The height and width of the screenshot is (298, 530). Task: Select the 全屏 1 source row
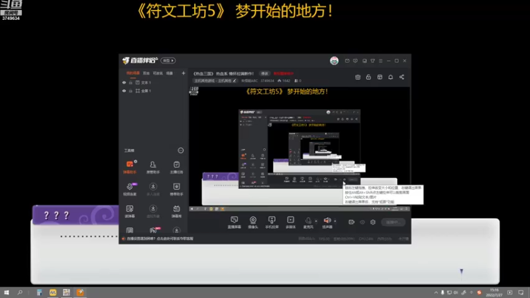(x=153, y=91)
